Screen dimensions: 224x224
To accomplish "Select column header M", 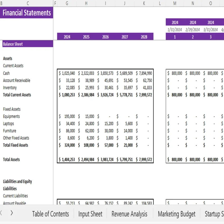I will pos(174,3).
